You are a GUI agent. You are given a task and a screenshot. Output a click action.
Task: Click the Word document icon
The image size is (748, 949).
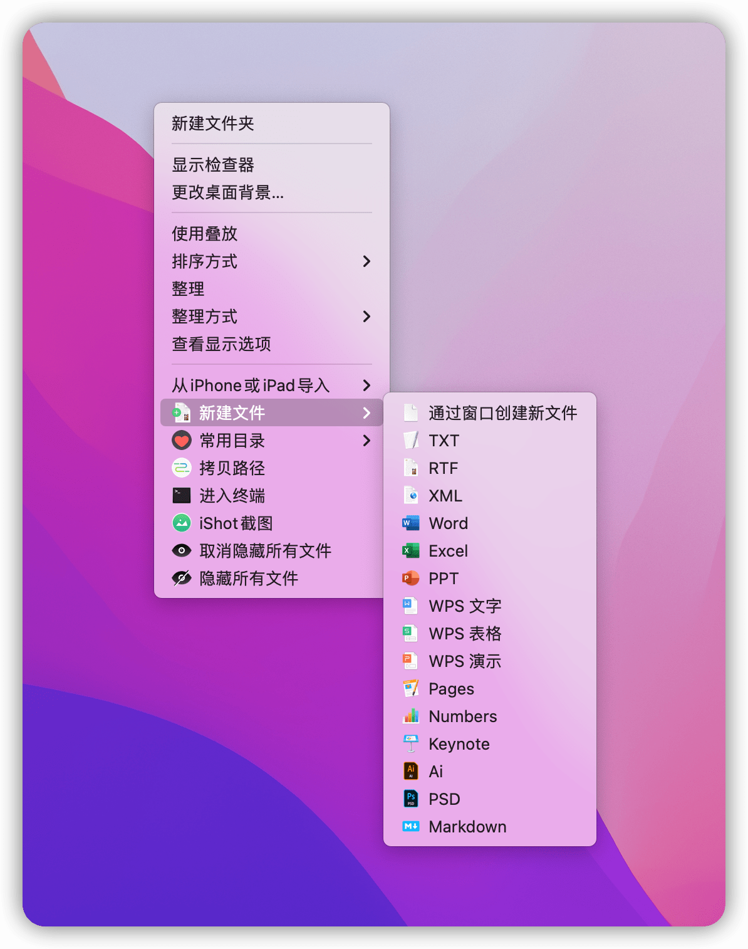[410, 523]
